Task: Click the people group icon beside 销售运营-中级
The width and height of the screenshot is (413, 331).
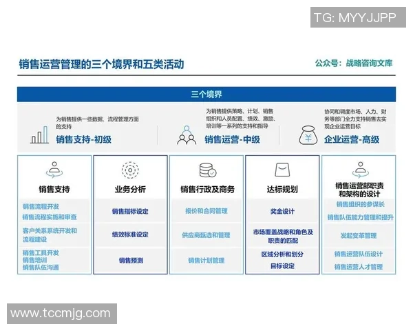Action: [x=187, y=135]
